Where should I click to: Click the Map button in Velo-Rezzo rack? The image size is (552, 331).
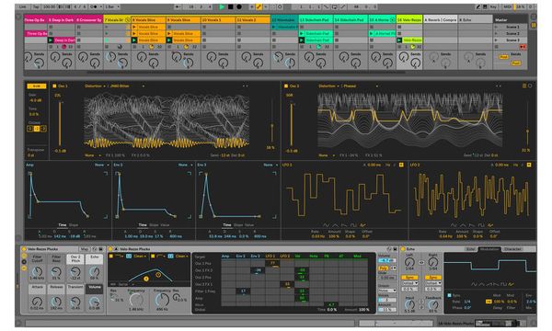[x=85, y=249]
